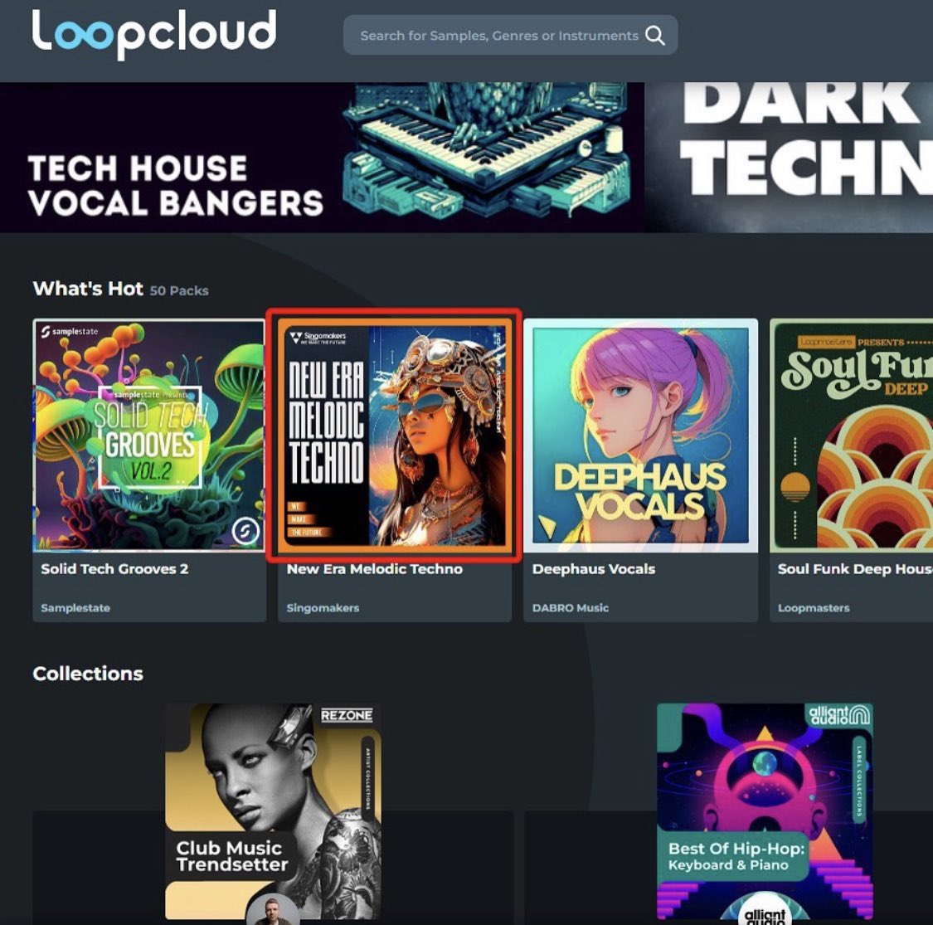Image resolution: width=933 pixels, height=925 pixels.
Task: Click the What's Hot heading
Action: (88, 289)
